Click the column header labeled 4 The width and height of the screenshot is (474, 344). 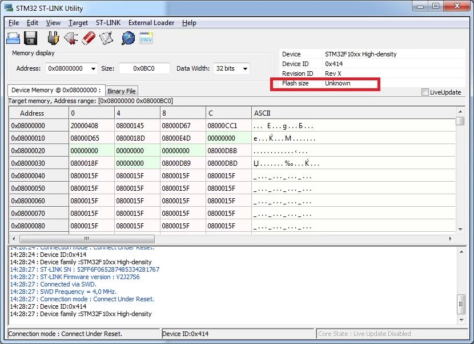coord(137,113)
